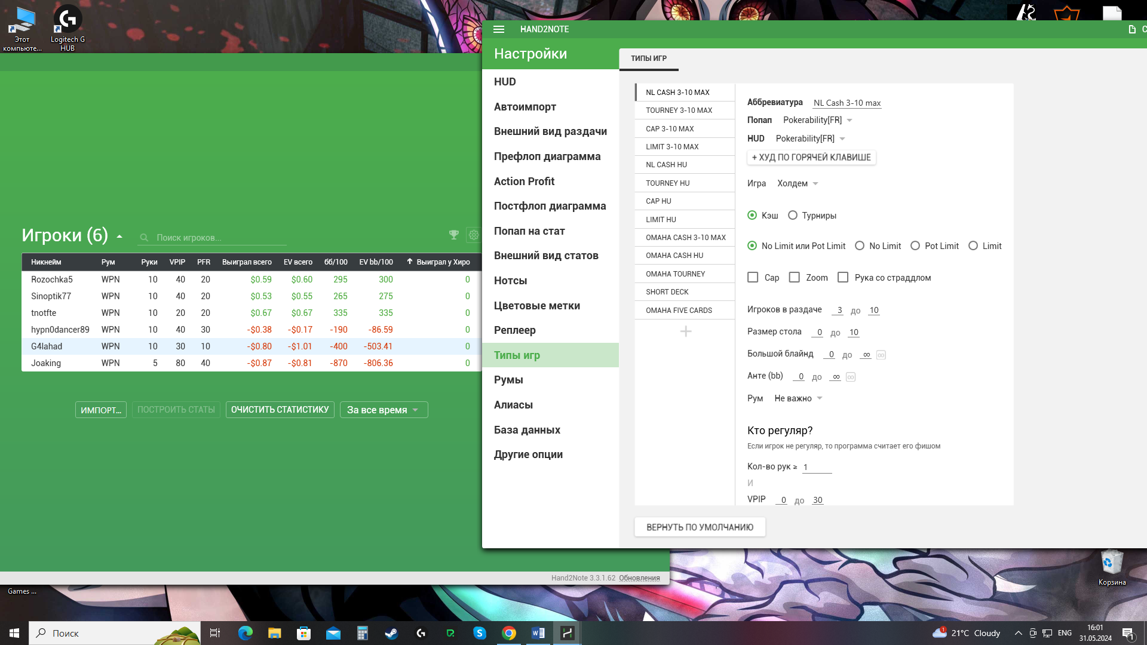The image size is (1147, 645).
Task: Click the 'ПОСТРОИТЬ СТАТЫ' button
Action: pos(176,410)
